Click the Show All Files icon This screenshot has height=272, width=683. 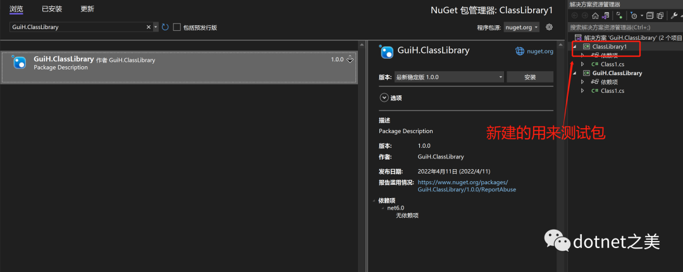click(x=660, y=16)
